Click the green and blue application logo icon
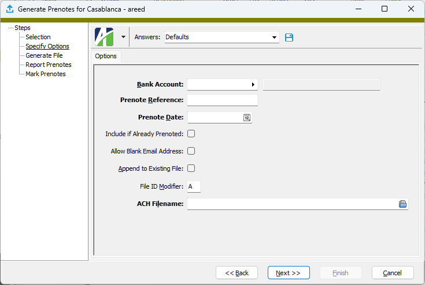 click(105, 37)
